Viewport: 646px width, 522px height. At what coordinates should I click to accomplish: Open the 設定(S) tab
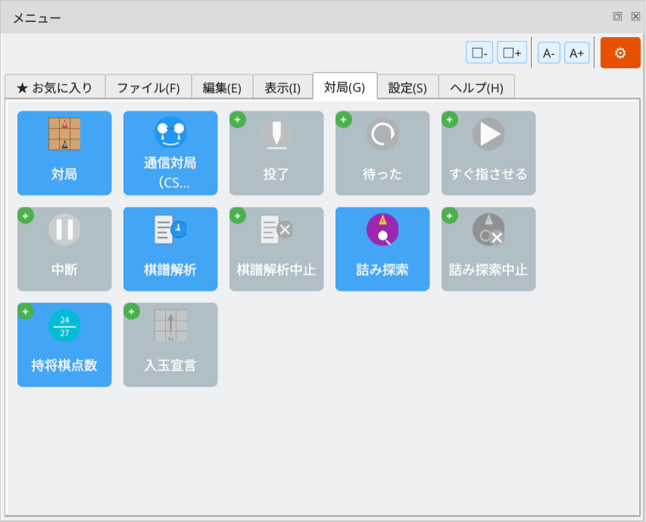tap(407, 87)
